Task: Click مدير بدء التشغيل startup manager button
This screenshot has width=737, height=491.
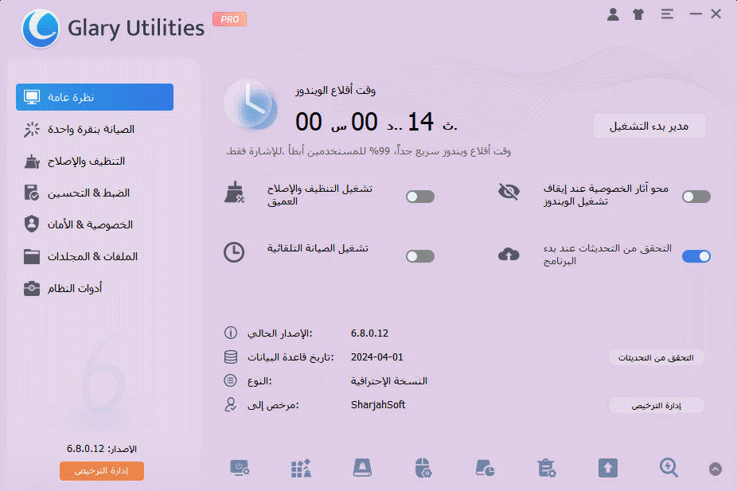Action: (x=649, y=126)
